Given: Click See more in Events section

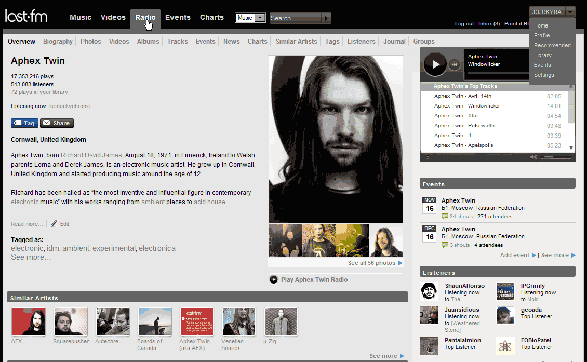Looking at the screenshot, I should 555,255.
